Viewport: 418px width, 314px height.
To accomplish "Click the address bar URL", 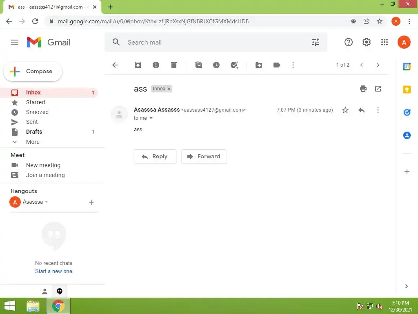I will [x=153, y=21].
